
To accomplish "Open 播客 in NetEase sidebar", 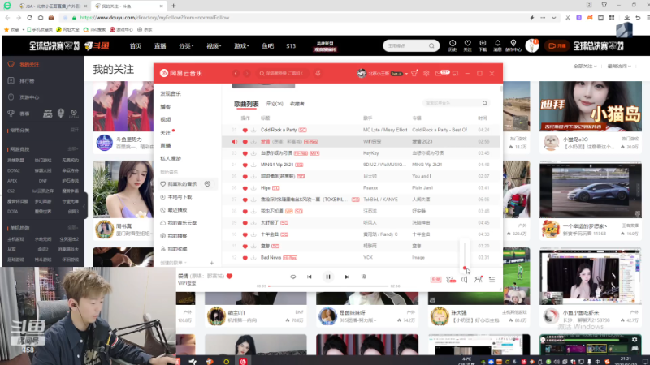I will (166, 107).
